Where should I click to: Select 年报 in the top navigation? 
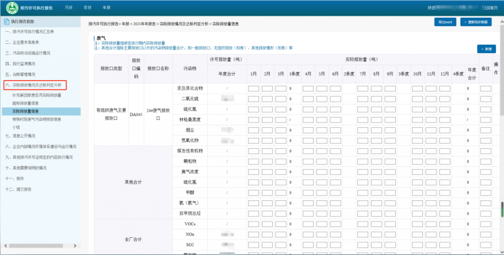tap(106, 8)
